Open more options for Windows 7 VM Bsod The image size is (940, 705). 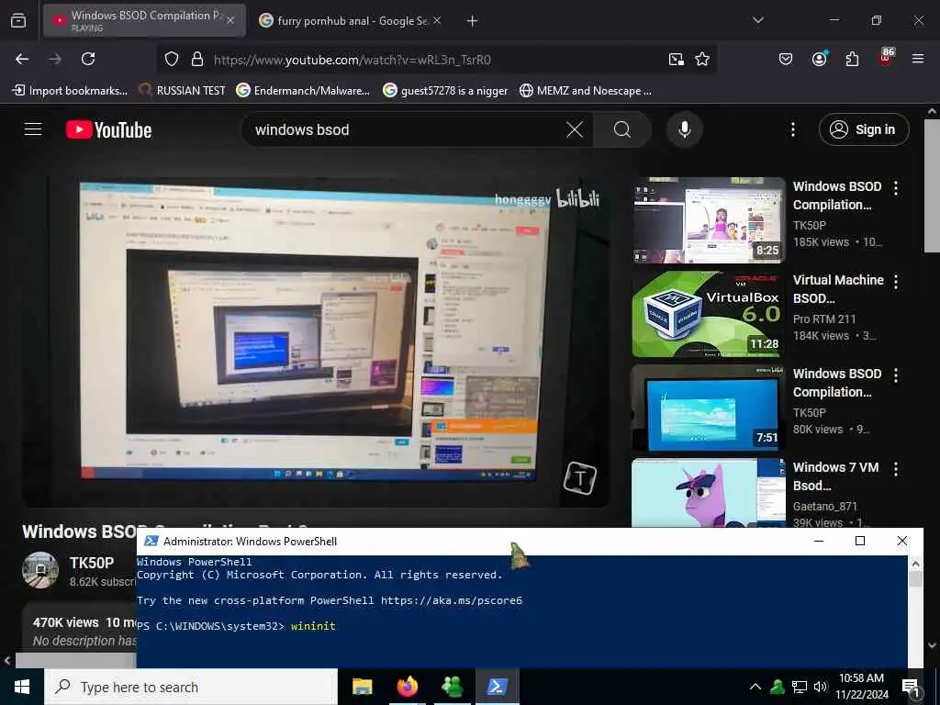pyautogui.click(x=896, y=469)
